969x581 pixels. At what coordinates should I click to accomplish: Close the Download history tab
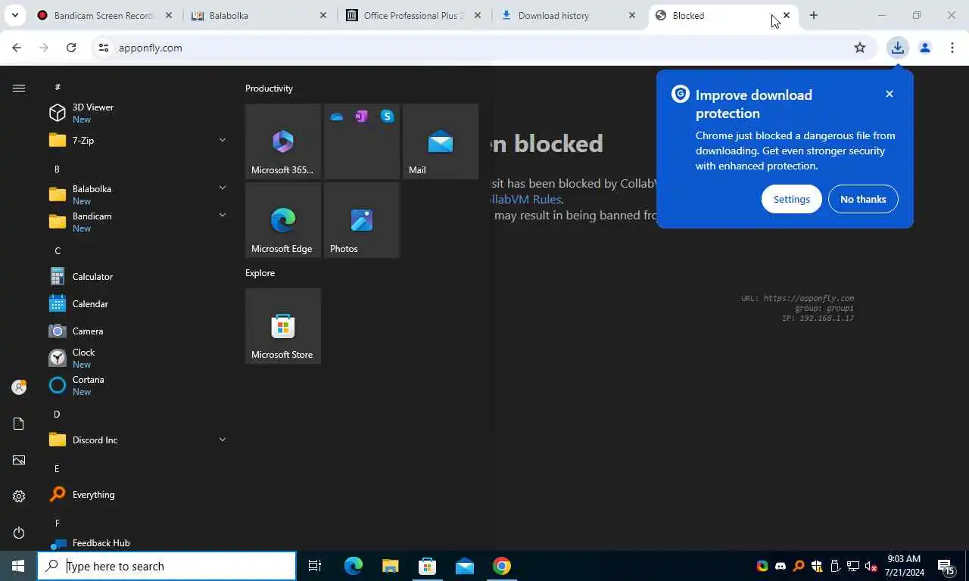632,15
